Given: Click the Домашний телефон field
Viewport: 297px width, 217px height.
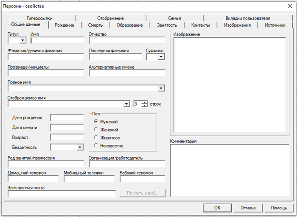Looking at the screenshot, I should [33, 179].
